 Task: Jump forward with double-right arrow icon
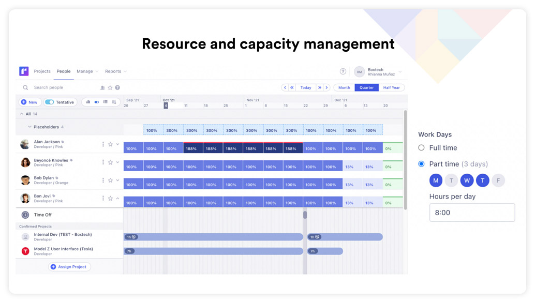[x=320, y=88]
